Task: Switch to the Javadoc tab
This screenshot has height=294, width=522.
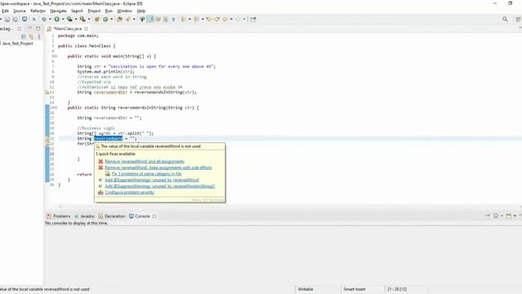Action: [85, 216]
